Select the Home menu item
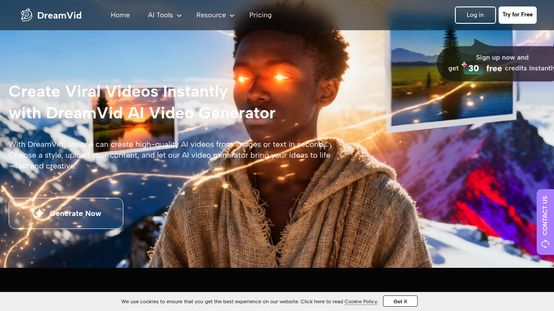554x311 pixels. [120, 15]
